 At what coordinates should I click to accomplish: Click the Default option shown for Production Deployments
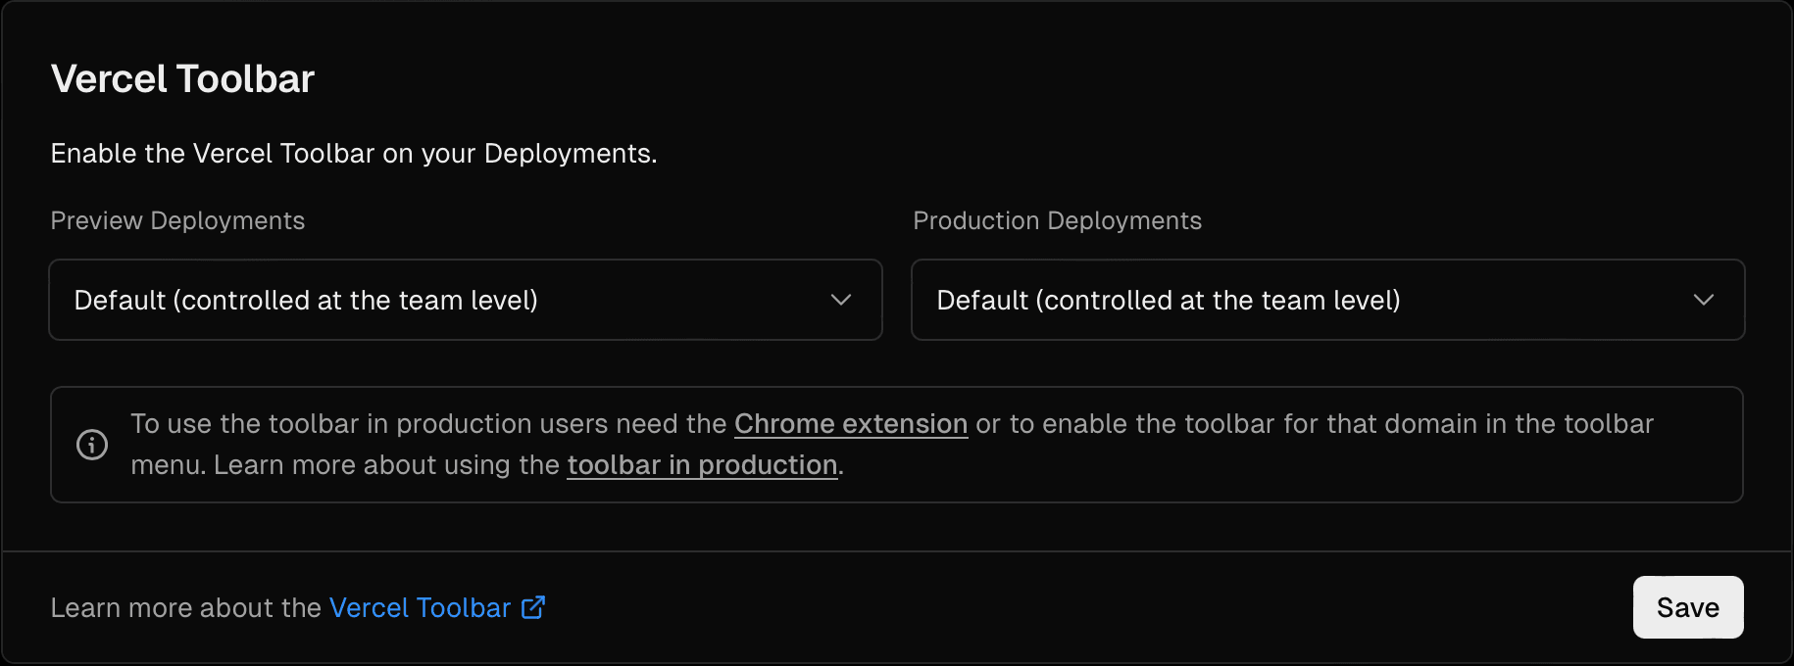(1169, 300)
